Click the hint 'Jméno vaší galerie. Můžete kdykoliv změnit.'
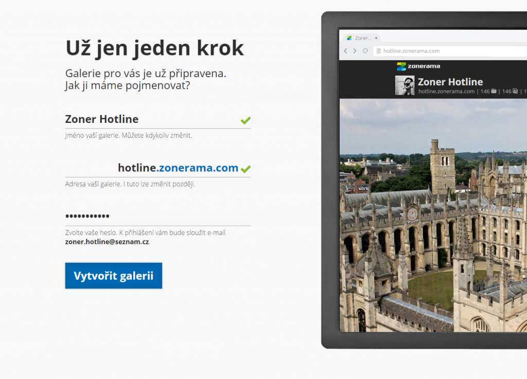This screenshot has height=379, width=527. 128,136
